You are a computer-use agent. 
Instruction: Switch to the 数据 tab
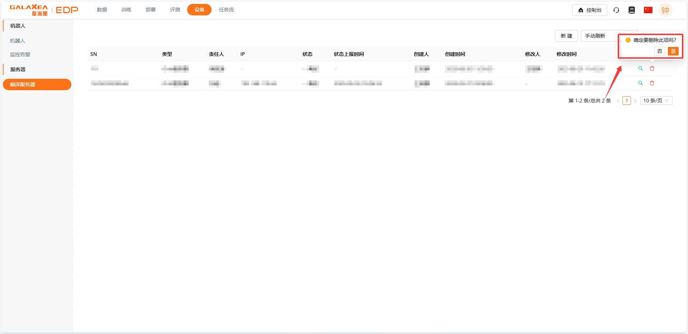pyautogui.click(x=102, y=10)
